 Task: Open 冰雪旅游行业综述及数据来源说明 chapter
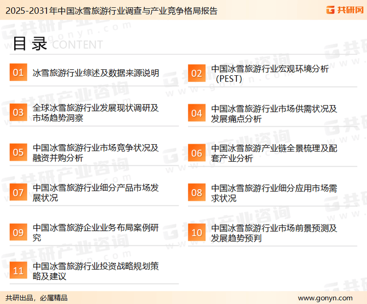point(95,73)
